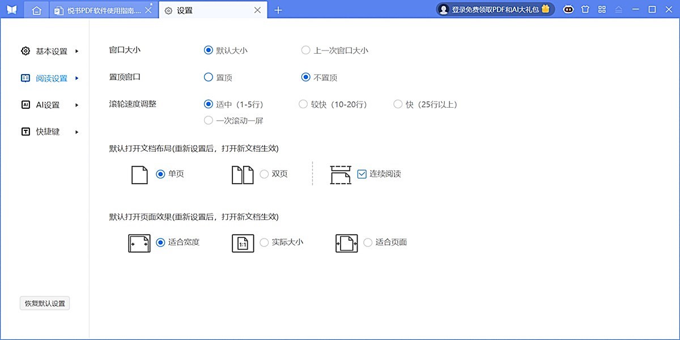The height and width of the screenshot is (340, 680).
Task: Select the gear icon beside 基本设置
Action: click(x=25, y=50)
